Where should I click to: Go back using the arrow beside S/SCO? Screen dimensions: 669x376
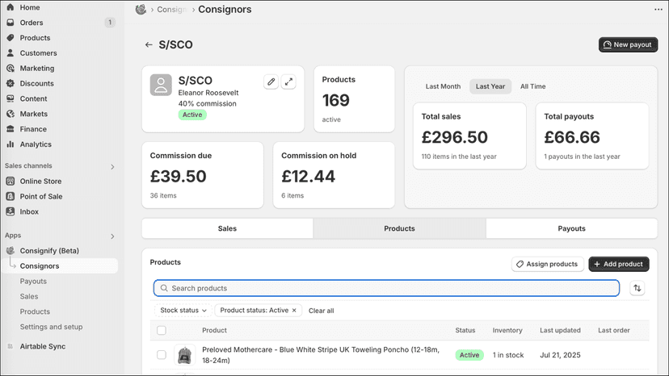tap(149, 44)
